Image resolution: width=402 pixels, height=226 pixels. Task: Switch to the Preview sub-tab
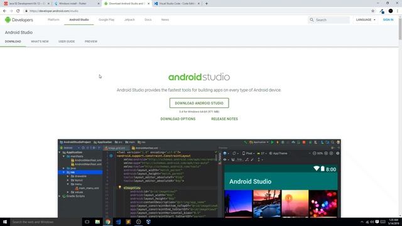coord(91,41)
